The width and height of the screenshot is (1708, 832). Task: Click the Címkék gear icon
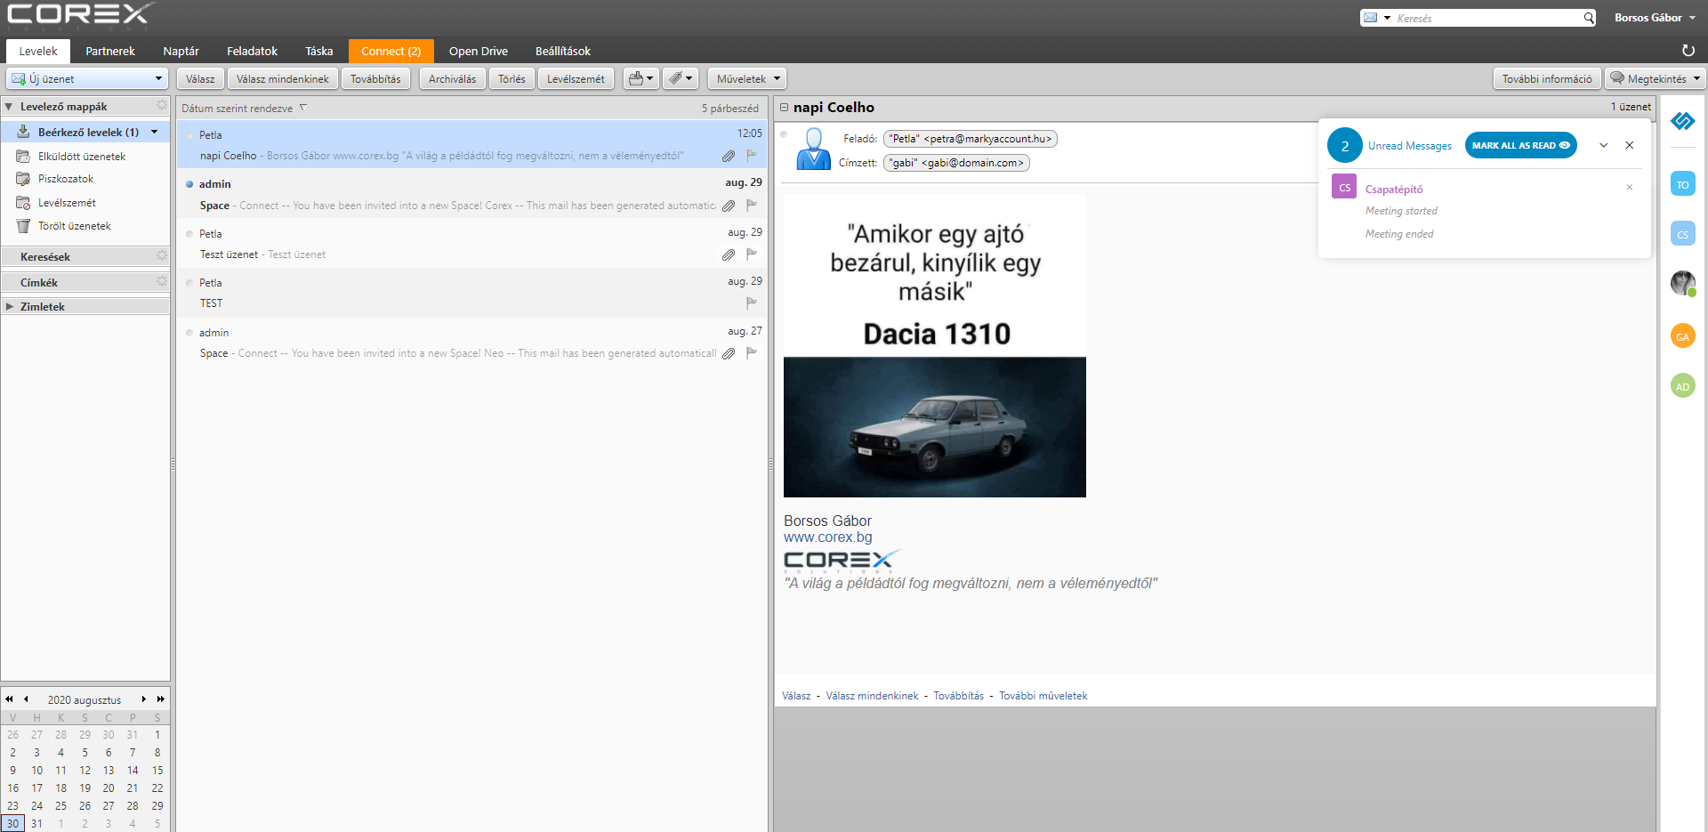tap(162, 281)
